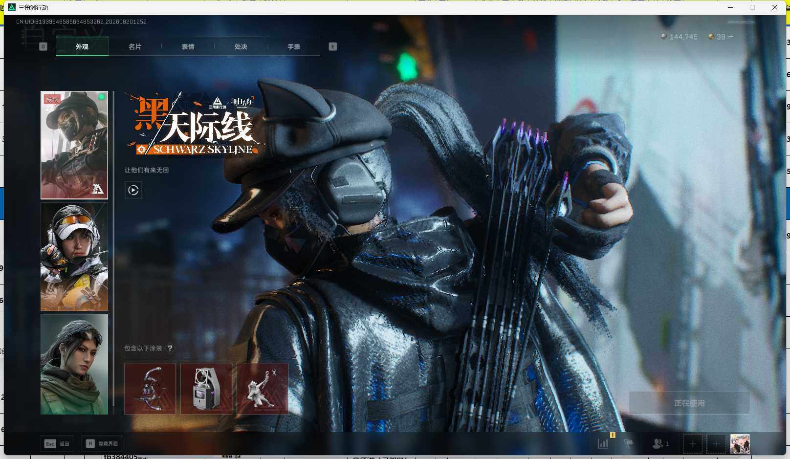
Task: Open the flag icon in bottom bar
Action: point(629,444)
